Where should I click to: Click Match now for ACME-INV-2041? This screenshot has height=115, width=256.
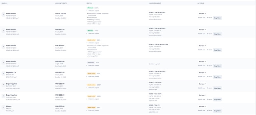(x=202, y=18)
